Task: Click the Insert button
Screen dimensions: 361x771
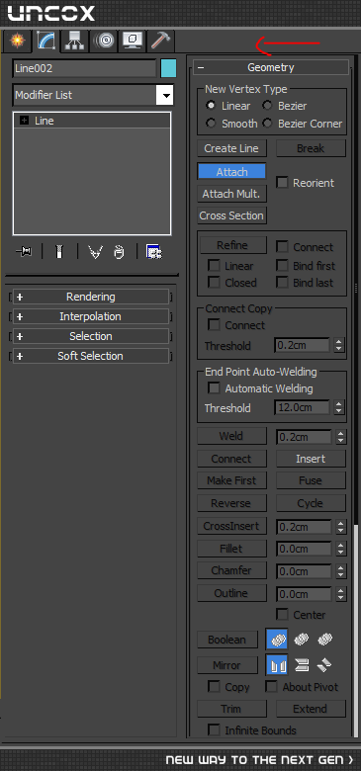Action: click(311, 459)
